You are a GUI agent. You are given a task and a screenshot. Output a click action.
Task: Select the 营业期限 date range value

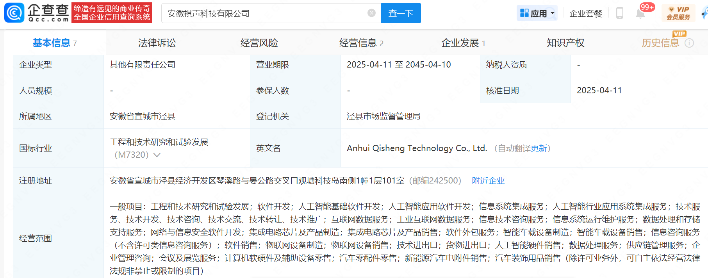pyautogui.click(x=399, y=65)
